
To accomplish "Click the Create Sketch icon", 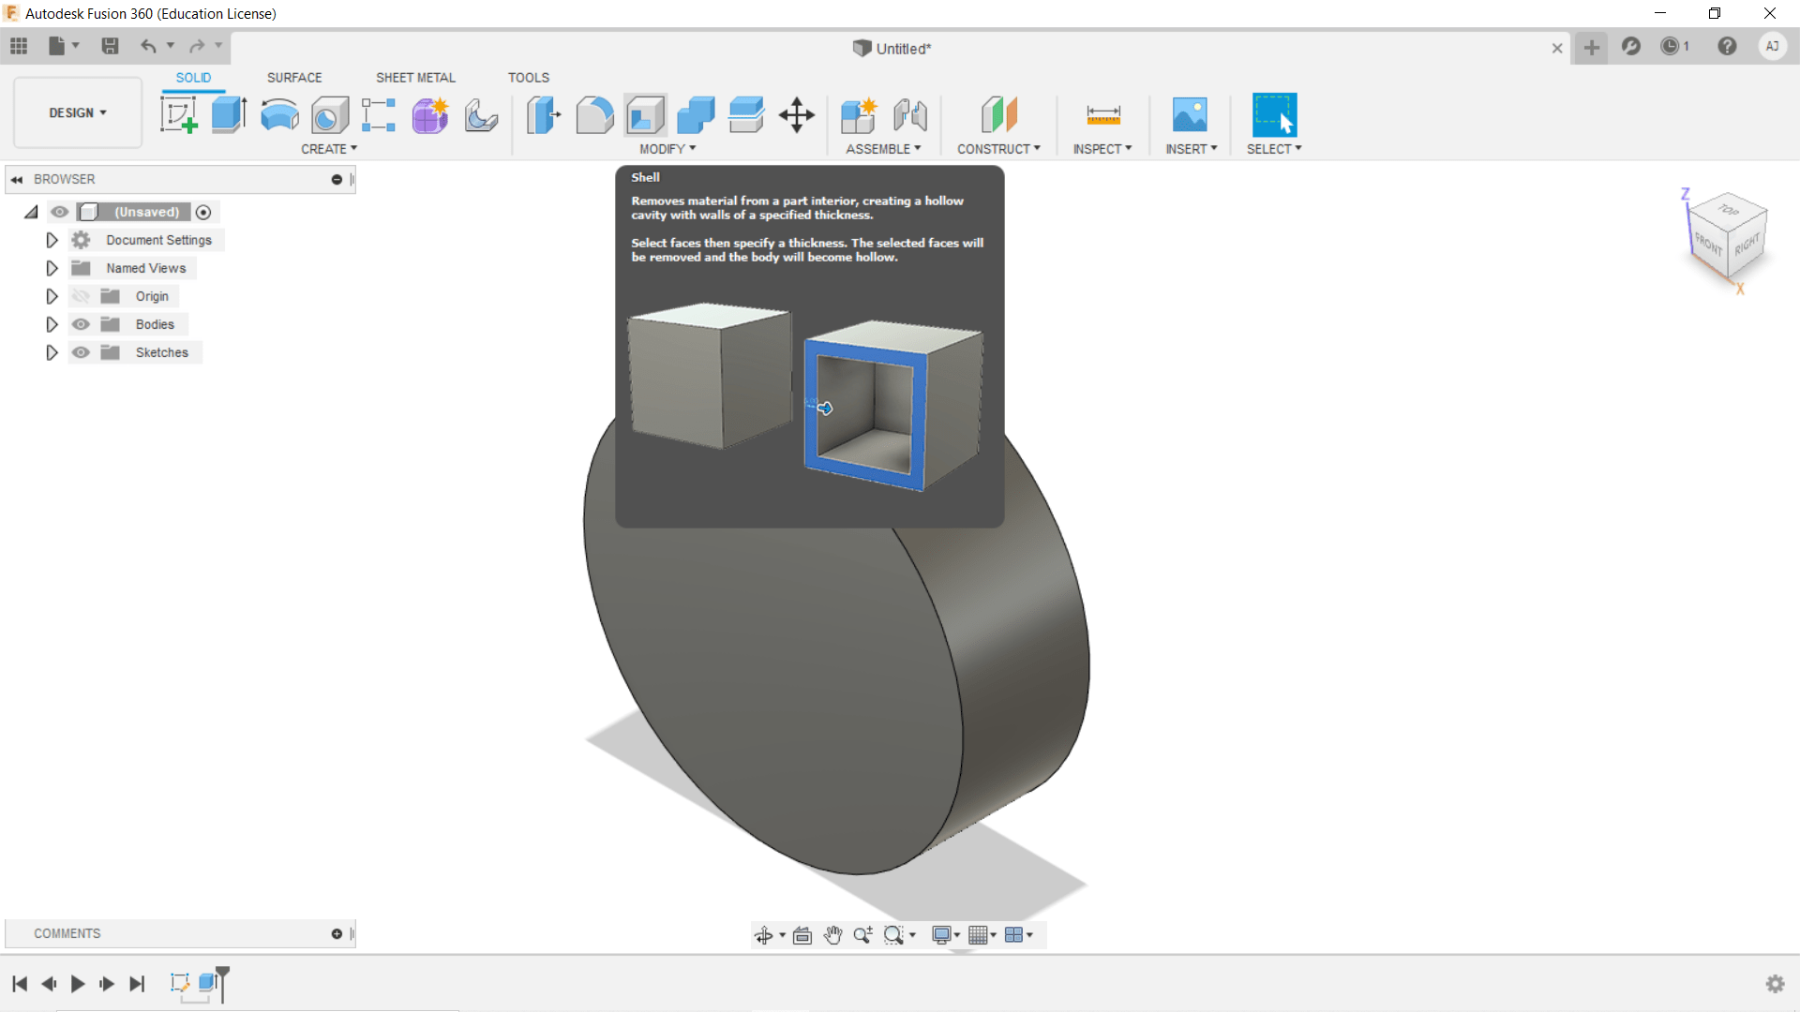I will pyautogui.click(x=178, y=115).
